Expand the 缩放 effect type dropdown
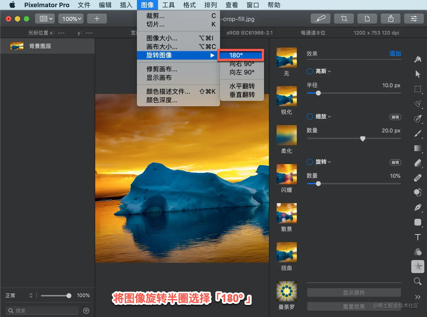Image resolution: width=427 pixels, height=317 pixels. coord(323,116)
